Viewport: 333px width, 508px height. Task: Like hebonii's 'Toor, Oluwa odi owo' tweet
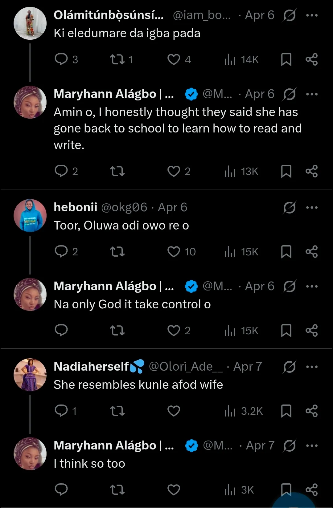point(174,252)
